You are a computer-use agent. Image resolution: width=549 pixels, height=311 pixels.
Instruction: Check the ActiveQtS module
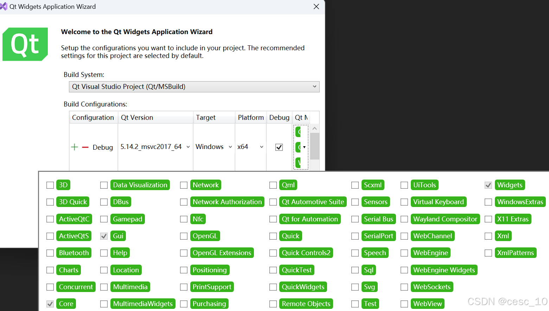[x=50, y=236]
